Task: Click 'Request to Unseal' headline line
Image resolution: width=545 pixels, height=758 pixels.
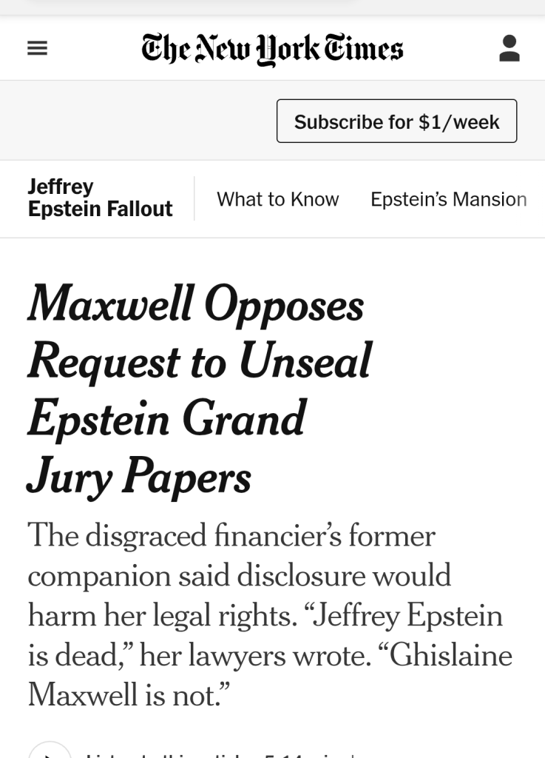Action: [x=199, y=361]
